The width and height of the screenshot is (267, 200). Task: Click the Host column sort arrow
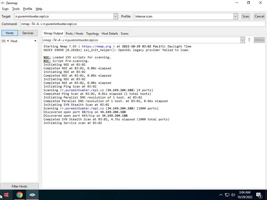35,41
